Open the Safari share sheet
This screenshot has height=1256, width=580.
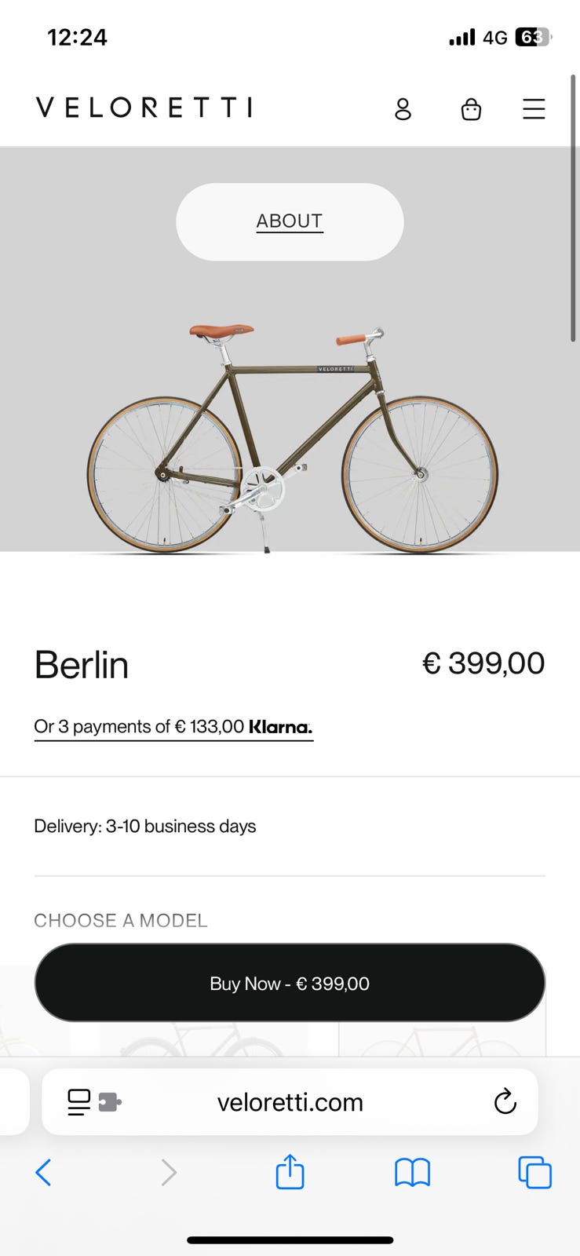coord(290,1172)
